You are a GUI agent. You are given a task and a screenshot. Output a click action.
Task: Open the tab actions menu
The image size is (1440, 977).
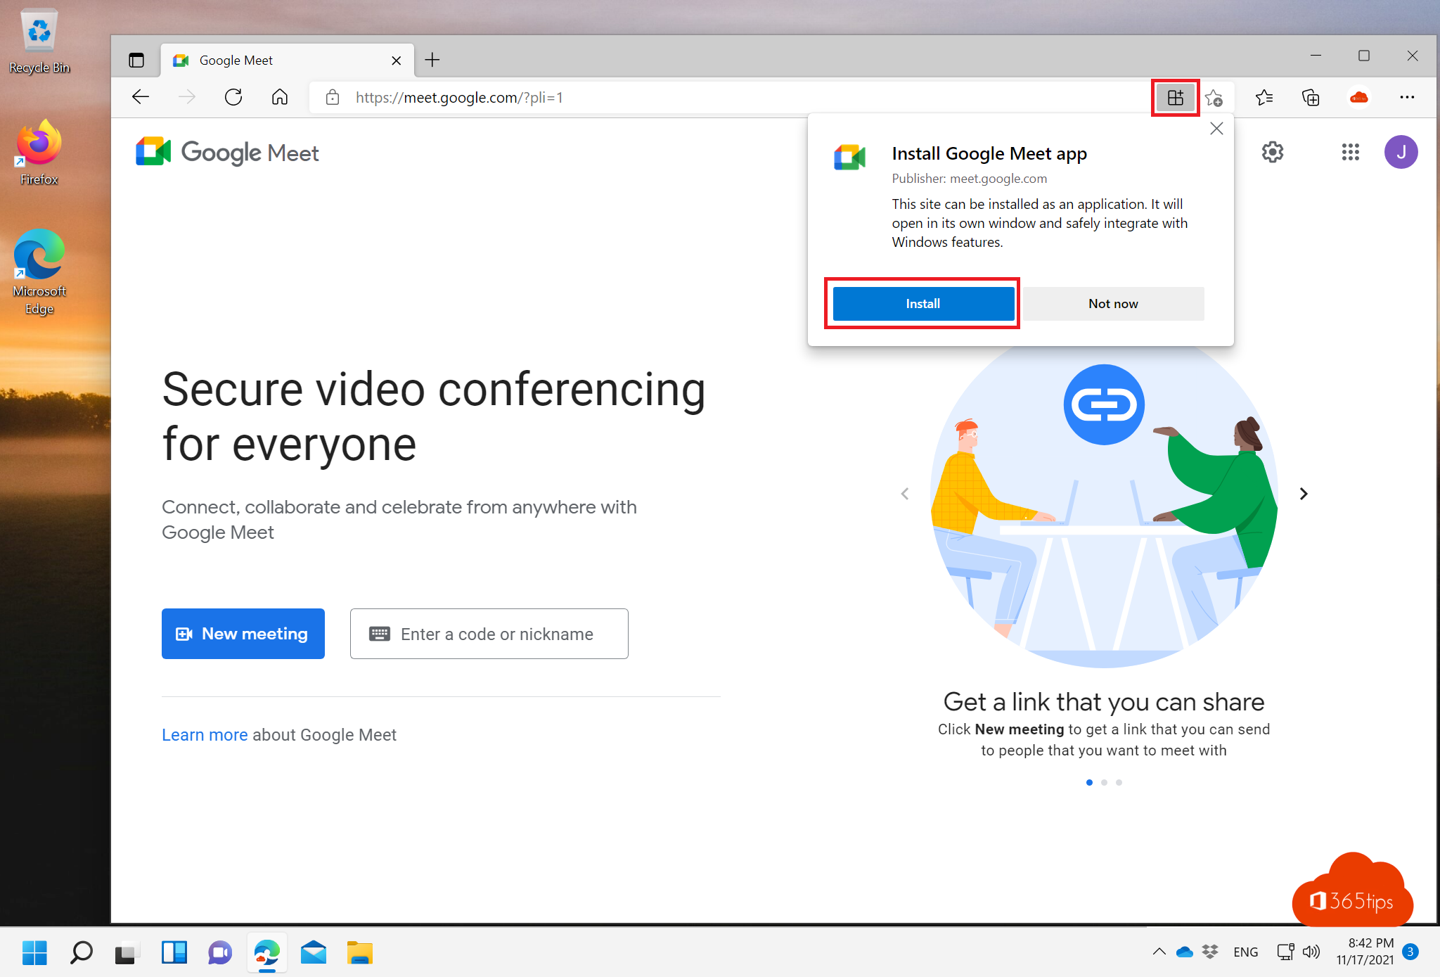click(x=136, y=60)
